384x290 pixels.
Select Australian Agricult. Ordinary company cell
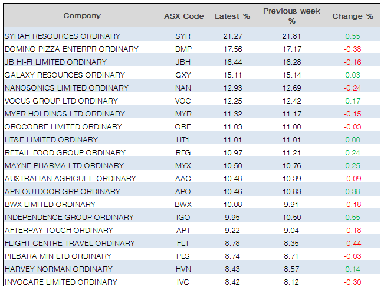coord(70,179)
